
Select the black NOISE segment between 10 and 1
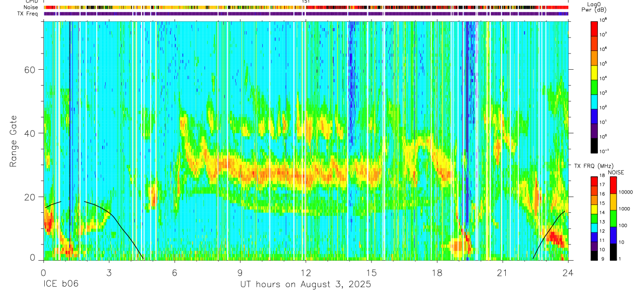pyautogui.click(x=612, y=252)
